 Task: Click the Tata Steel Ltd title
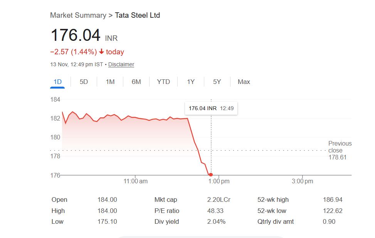coord(137,15)
